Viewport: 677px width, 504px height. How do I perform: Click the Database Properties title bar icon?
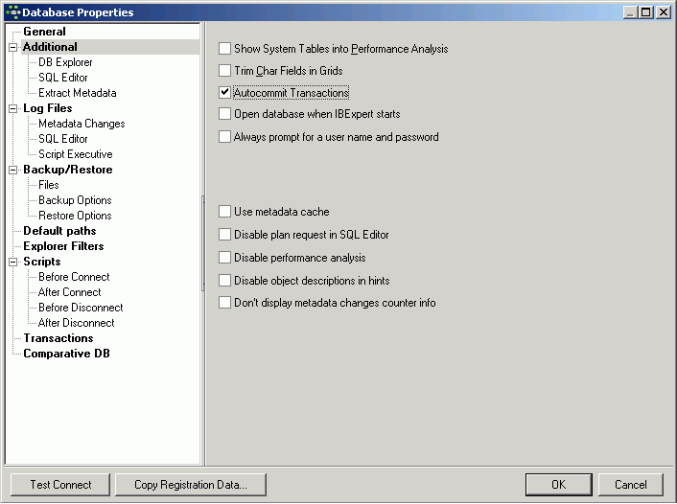click(x=12, y=12)
